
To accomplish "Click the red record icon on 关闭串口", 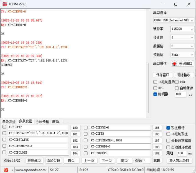I will [174, 64].
